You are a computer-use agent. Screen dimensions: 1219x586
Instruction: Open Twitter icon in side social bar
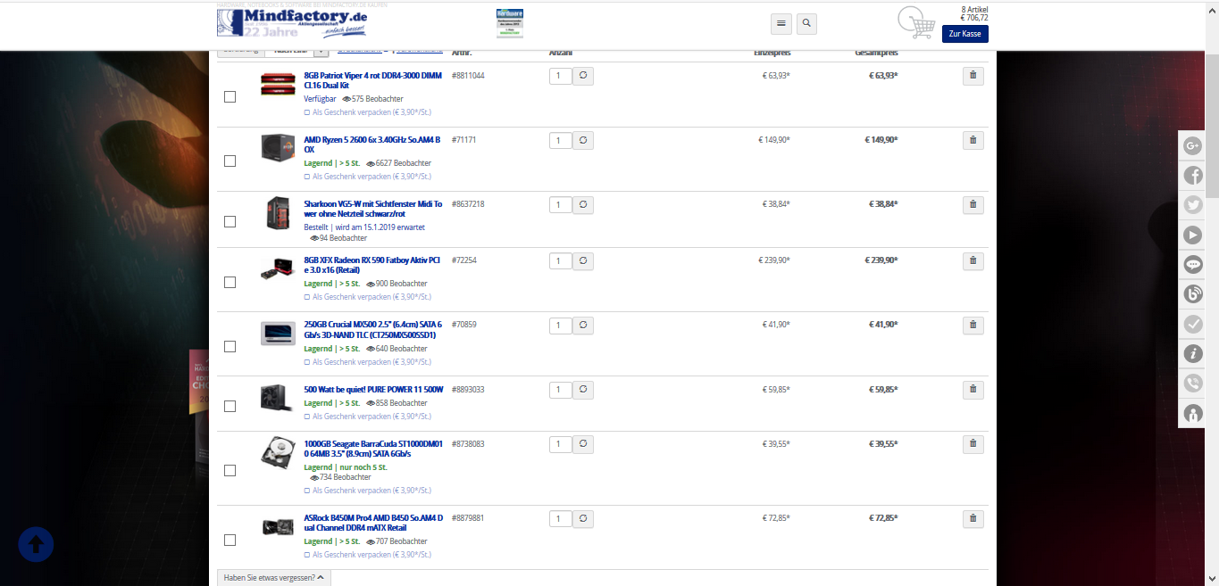(x=1193, y=205)
